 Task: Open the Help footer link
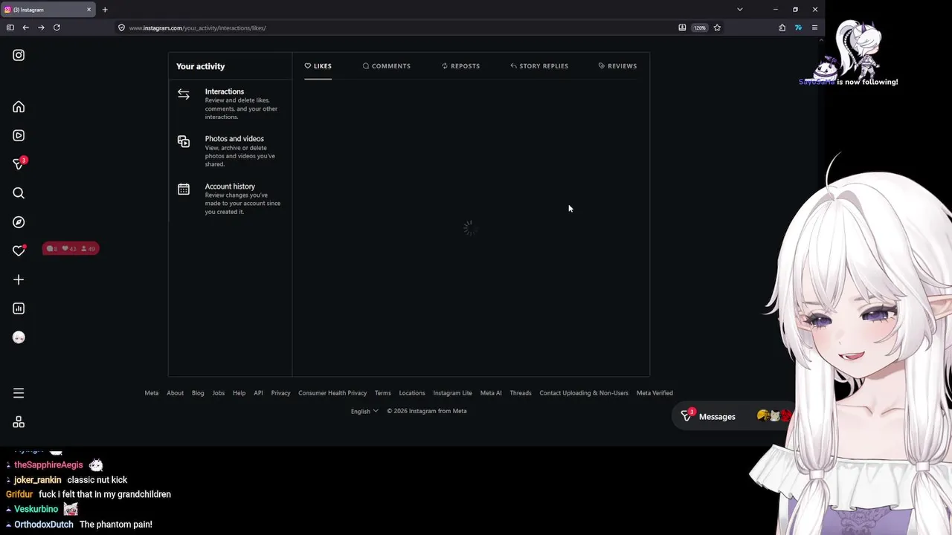[x=239, y=393]
